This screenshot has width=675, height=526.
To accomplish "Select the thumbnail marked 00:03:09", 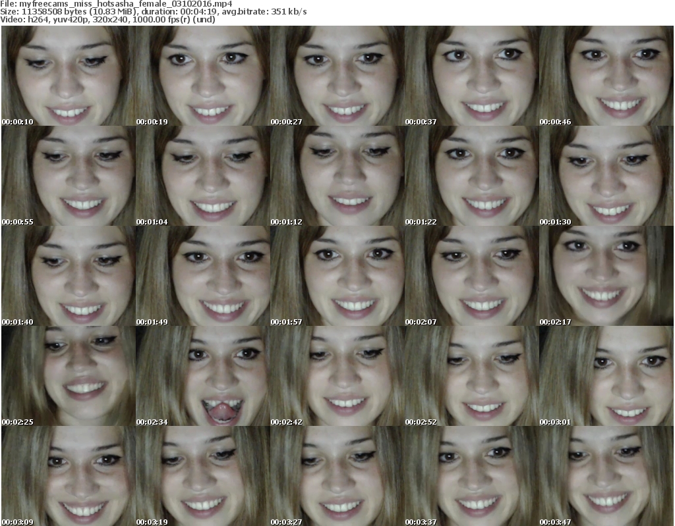I will [67, 476].
